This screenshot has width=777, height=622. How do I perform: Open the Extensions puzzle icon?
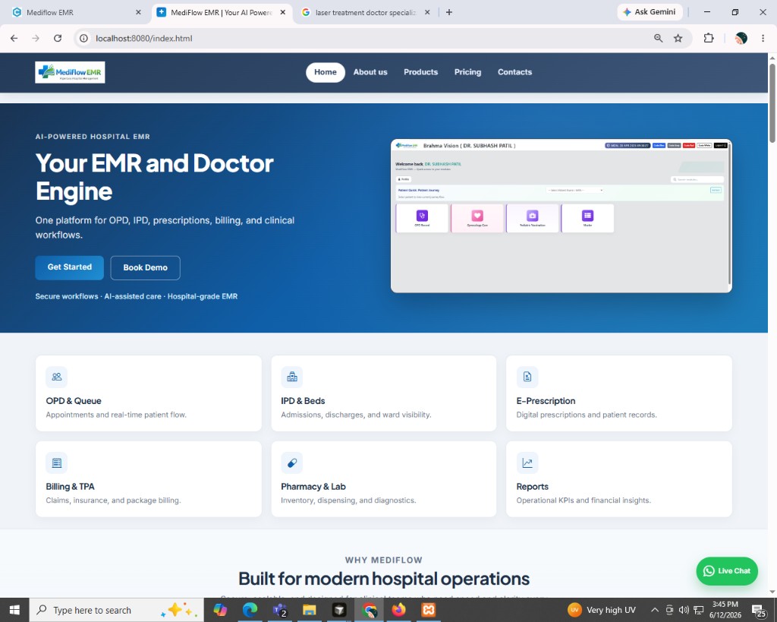click(709, 38)
